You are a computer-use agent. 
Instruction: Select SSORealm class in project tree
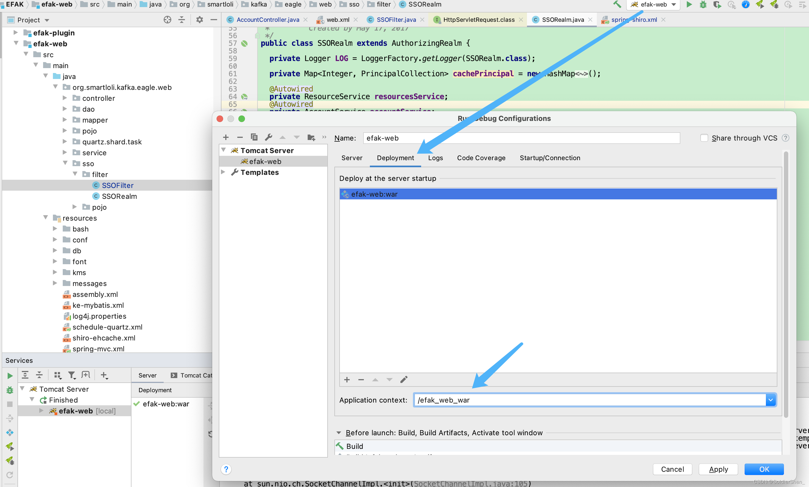119,196
